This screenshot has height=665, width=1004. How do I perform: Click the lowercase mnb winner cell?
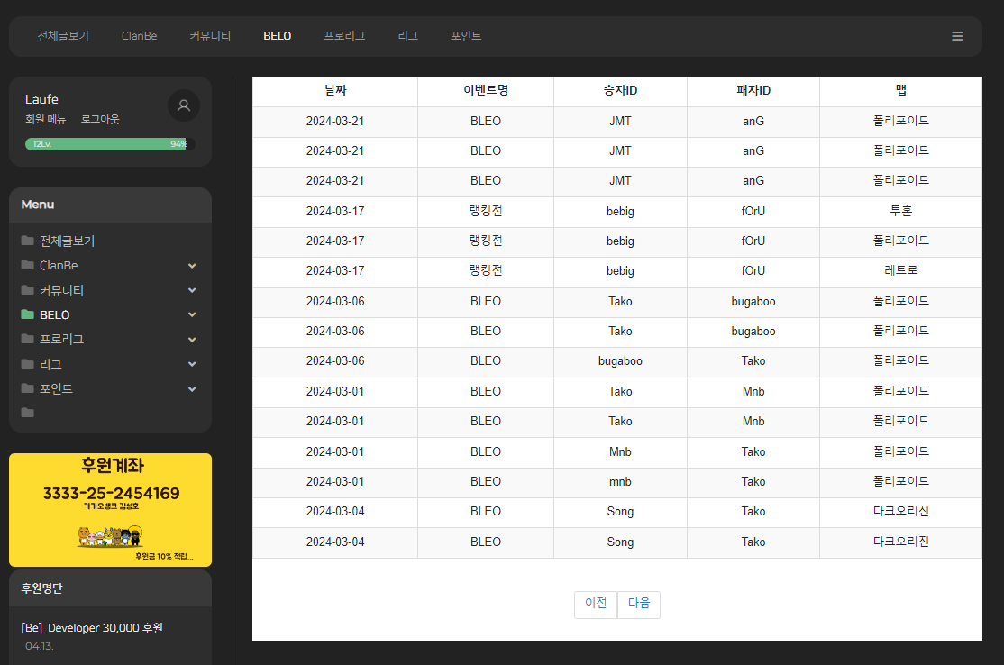(x=620, y=482)
